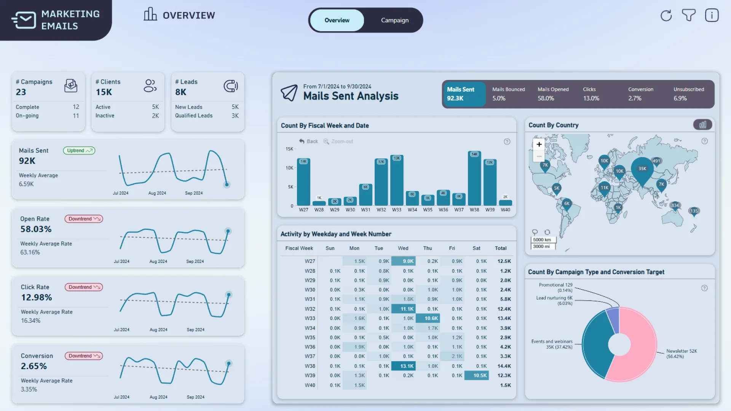Open the info icon in the header
731x411 pixels.
point(712,16)
